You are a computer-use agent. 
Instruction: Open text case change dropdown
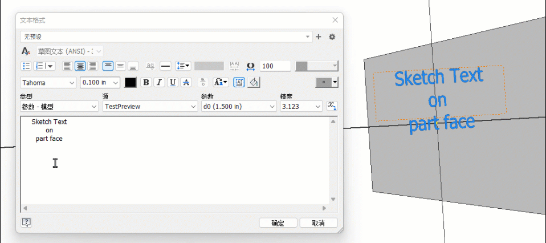(221, 83)
